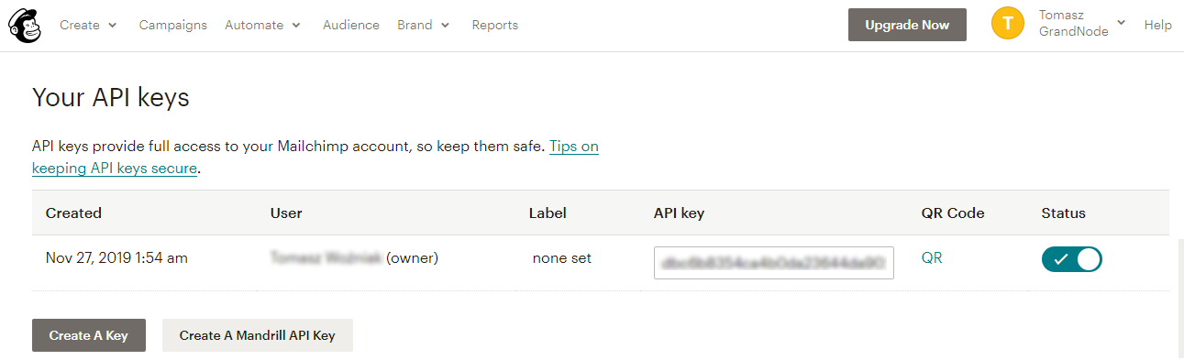Open the Automate dropdown menu

coord(262,25)
